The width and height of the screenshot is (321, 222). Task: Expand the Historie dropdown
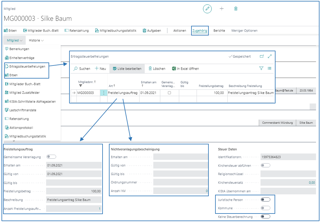click(36, 40)
